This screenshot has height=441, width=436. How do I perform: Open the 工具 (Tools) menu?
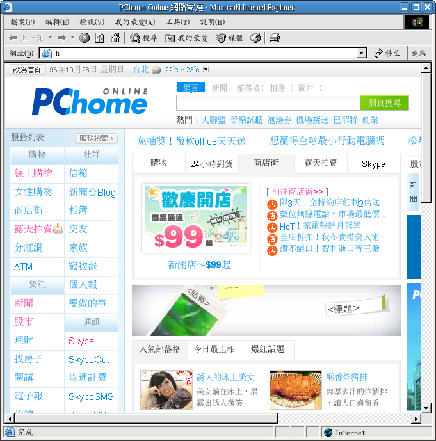click(x=177, y=22)
